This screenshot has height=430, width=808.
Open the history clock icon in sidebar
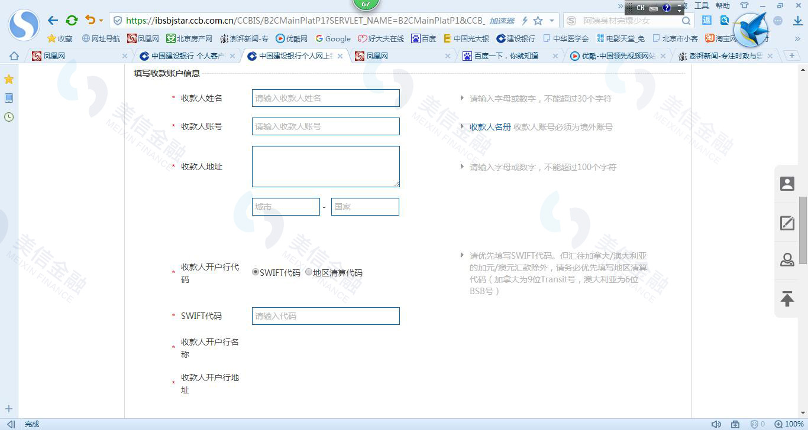pos(9,117)
